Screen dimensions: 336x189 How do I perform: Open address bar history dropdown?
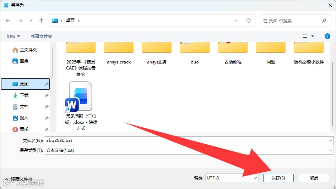(236, 21)
